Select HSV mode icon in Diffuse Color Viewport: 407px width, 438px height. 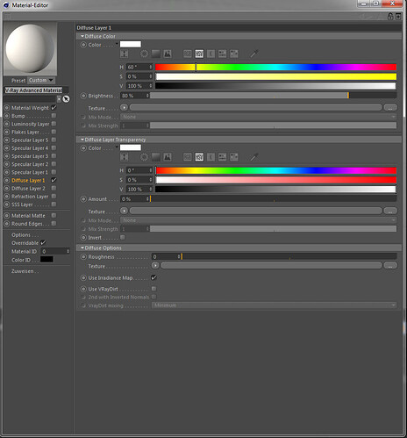(x=199, y=54)
